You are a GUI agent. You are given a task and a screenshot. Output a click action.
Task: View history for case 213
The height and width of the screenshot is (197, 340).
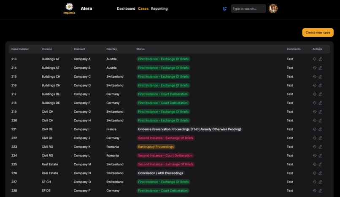point(314,59)
